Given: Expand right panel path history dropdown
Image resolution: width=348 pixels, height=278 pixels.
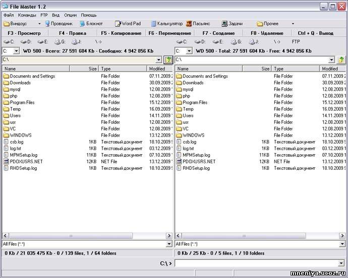Looking at the screenshot, I should tap(331, 60).
